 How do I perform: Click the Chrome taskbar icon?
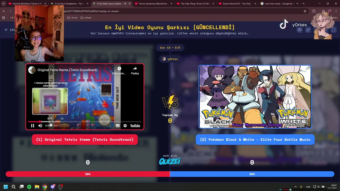pyautogui.click(x=45, y=187)
